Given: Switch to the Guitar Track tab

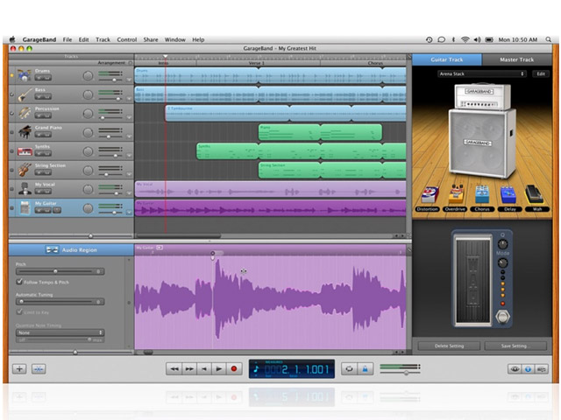Looking at the screenshot, I should click(447, 59).
